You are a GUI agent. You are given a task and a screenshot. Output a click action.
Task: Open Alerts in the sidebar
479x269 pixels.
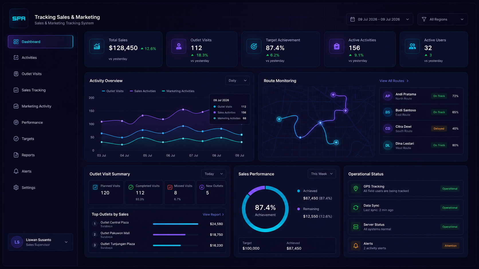(40, 171)
